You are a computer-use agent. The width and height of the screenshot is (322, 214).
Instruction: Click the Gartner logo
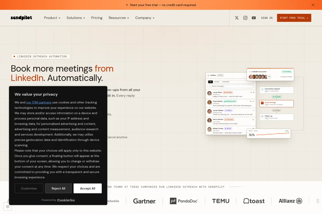[144, 201]
